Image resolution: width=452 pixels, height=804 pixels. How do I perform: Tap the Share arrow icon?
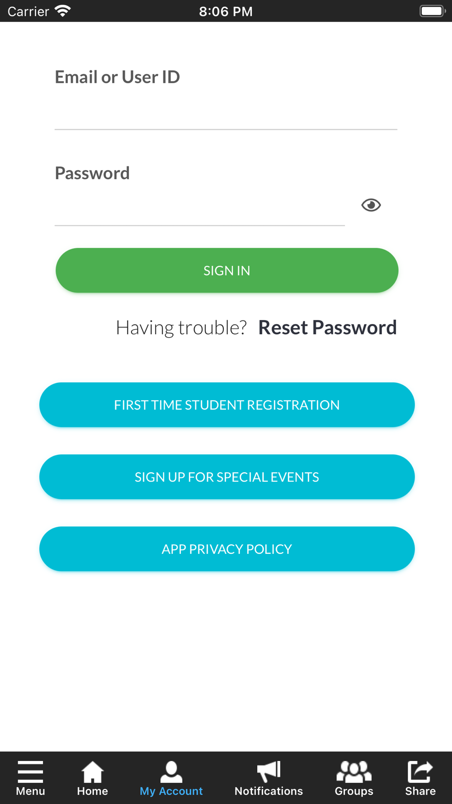pyautogui.click(x=420, y=771)
